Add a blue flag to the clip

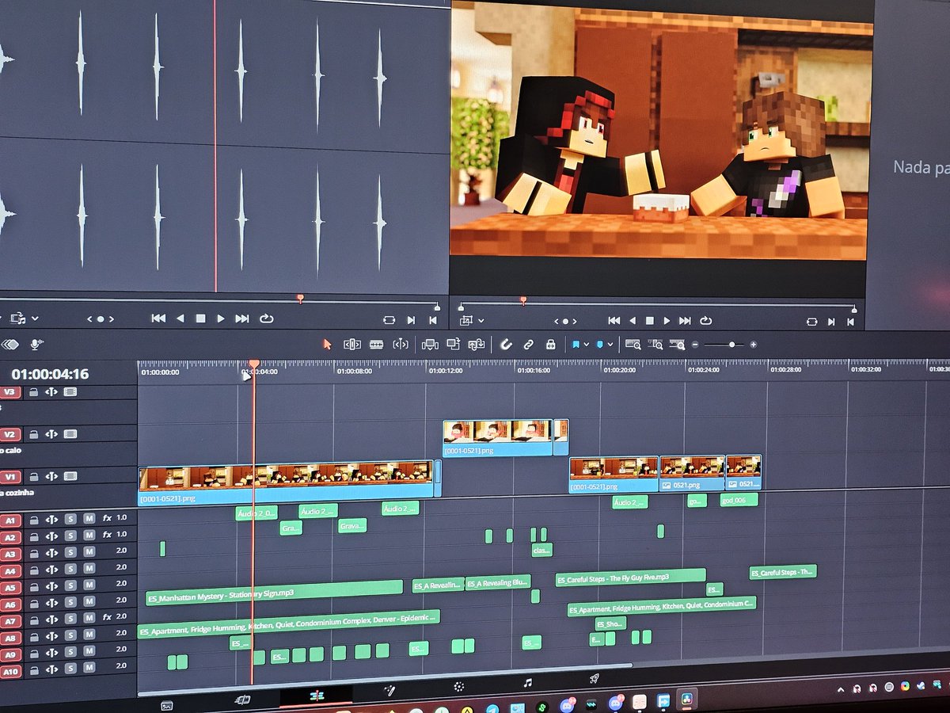pyautogui.click(x=576, y=345)
